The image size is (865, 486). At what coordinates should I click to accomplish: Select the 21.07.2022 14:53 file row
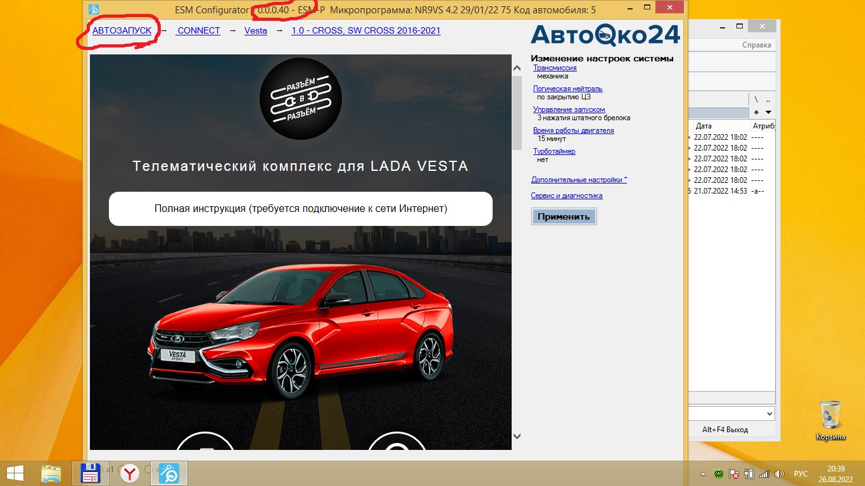(x=731, y=191)
